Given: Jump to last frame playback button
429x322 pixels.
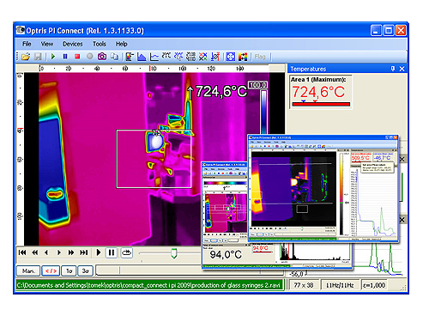Looking at the screenshot, I should [84, 252].
